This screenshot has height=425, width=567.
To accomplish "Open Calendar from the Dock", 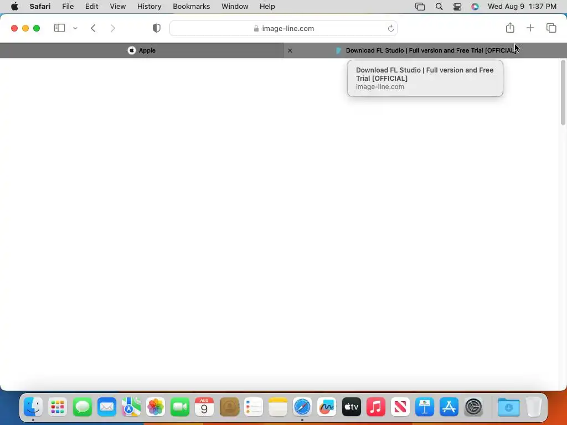I will click(x=204, y=407).
